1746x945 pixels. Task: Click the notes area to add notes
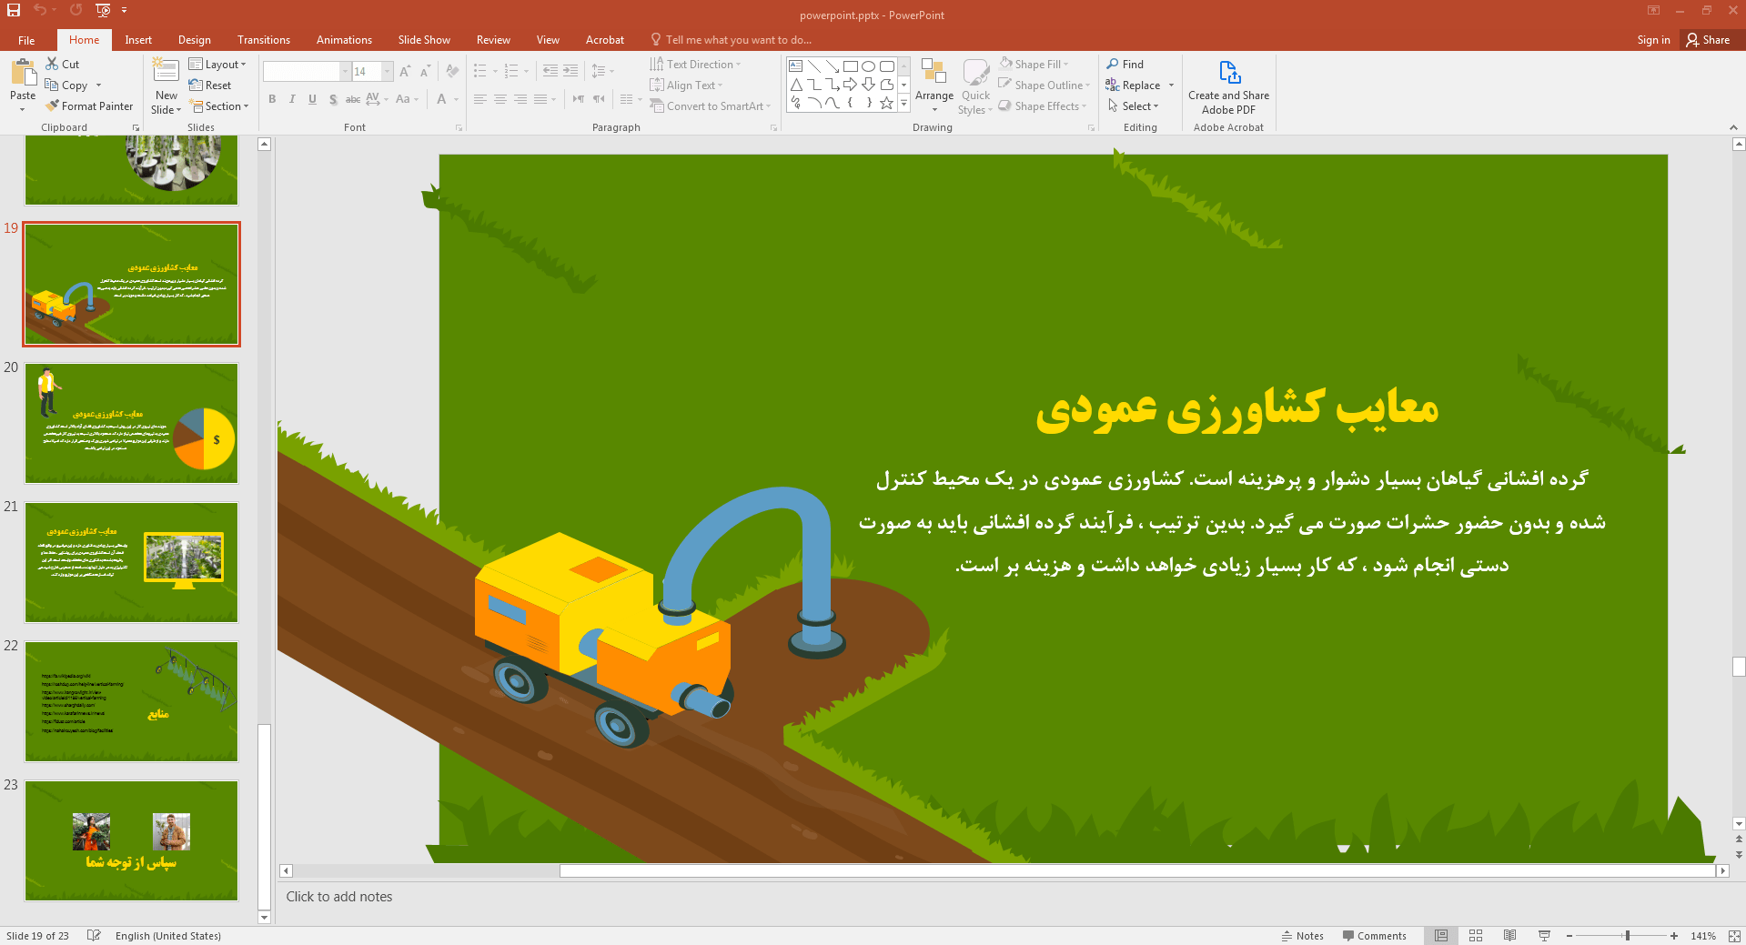(1004, 897)
